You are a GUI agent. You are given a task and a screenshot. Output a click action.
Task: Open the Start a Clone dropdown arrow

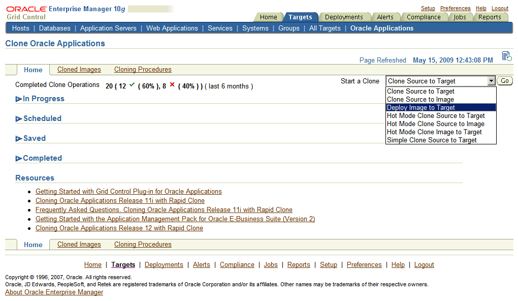click(x=491, y=81)
